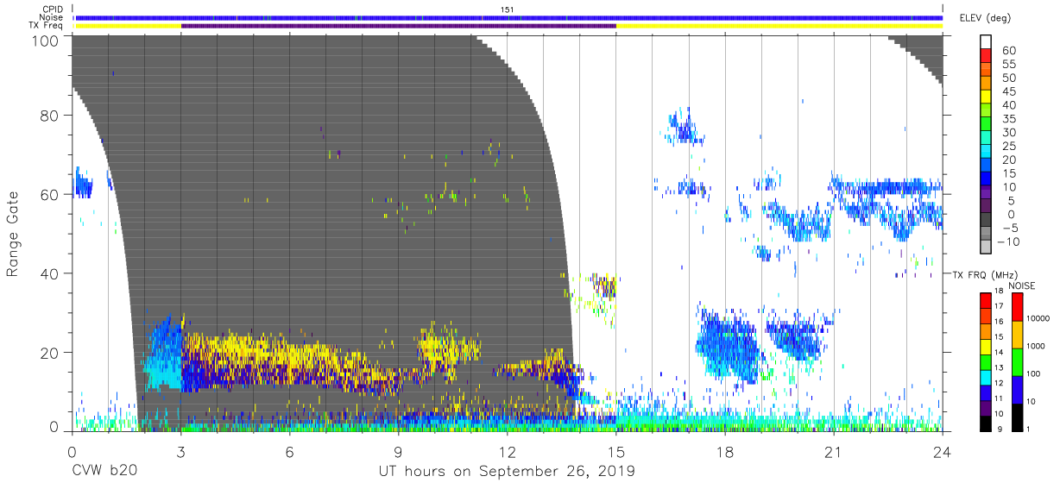The height and width of the screenshot is (489, 1060).
Task: Pick the black 9–10 swatch on TX FRQ colorbar
Action: pyautogui.click(x=985, y=423)
